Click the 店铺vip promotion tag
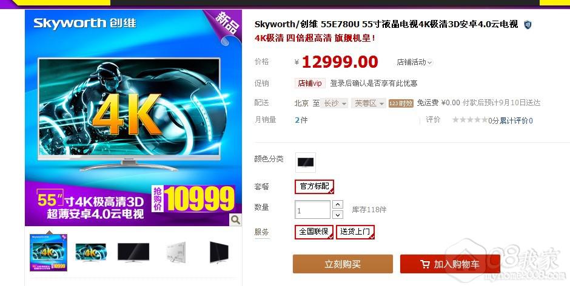The image size is (570, 286). tap(310, 83)
